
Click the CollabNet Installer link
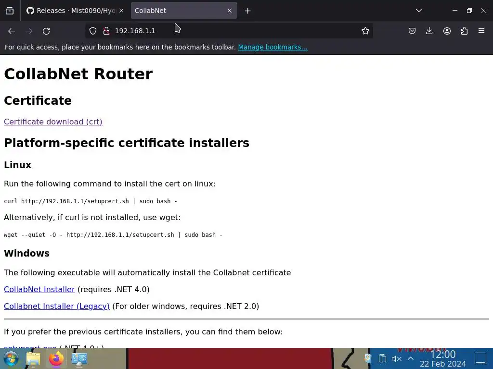pos(39,289)
